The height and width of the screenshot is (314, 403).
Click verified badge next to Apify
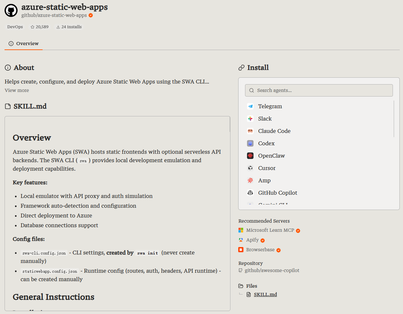(263, 240)
